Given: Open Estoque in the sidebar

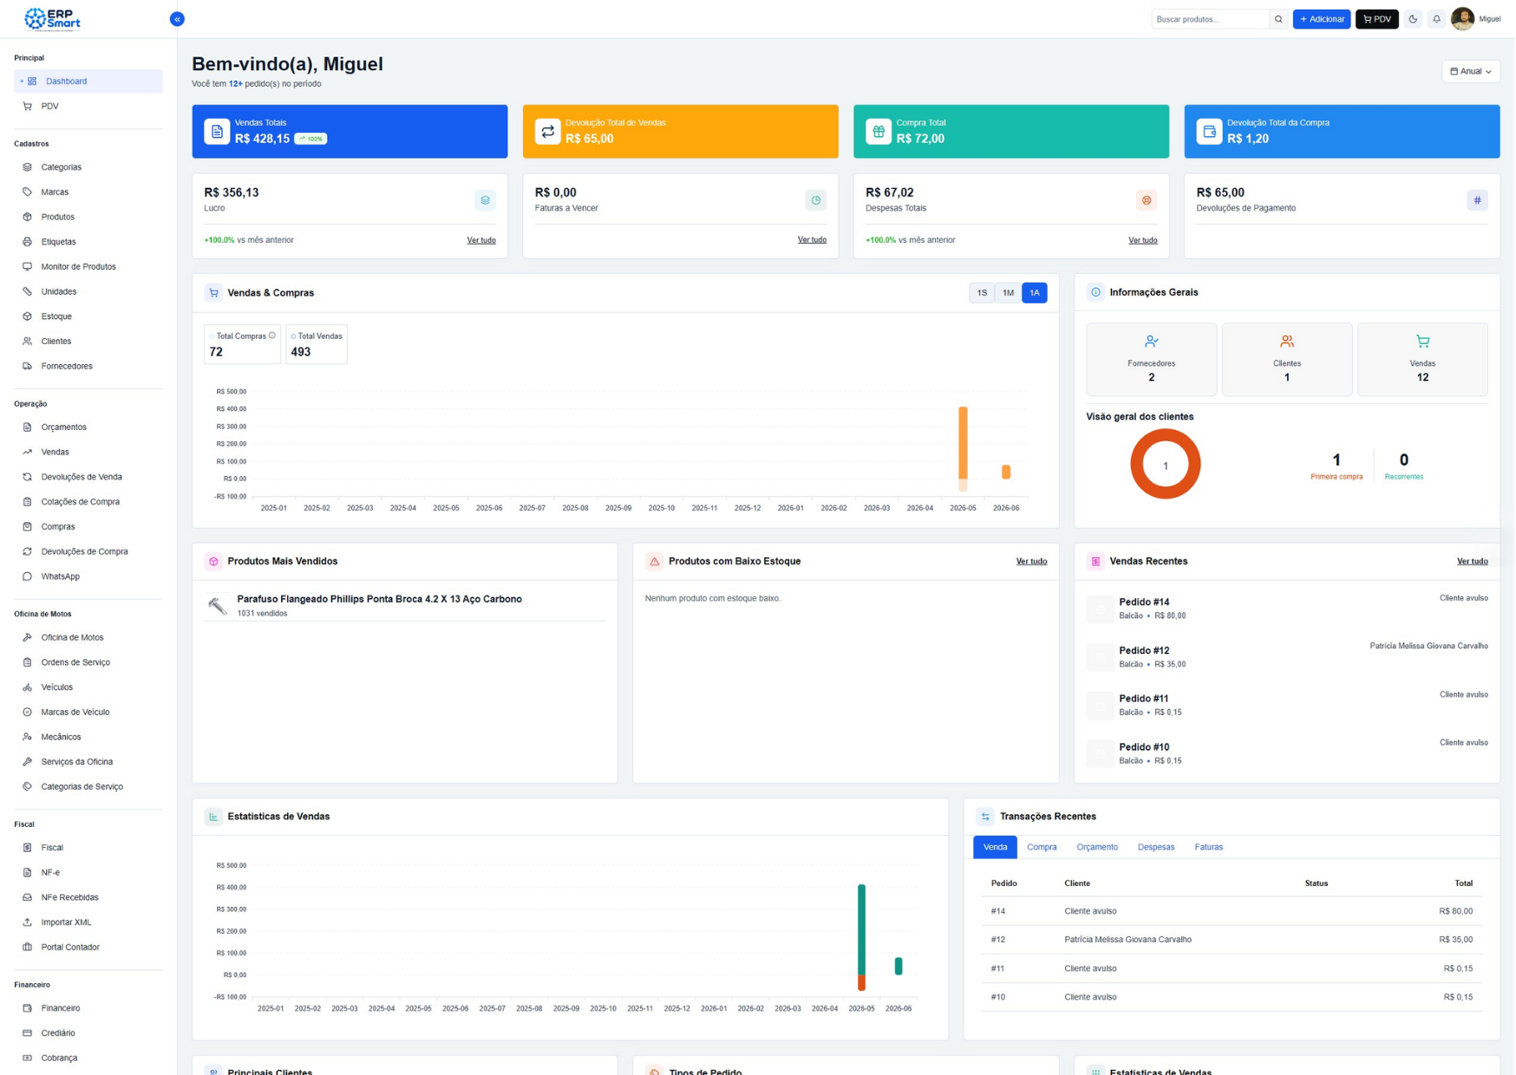Looking at the screenshot, I should 88,316.
